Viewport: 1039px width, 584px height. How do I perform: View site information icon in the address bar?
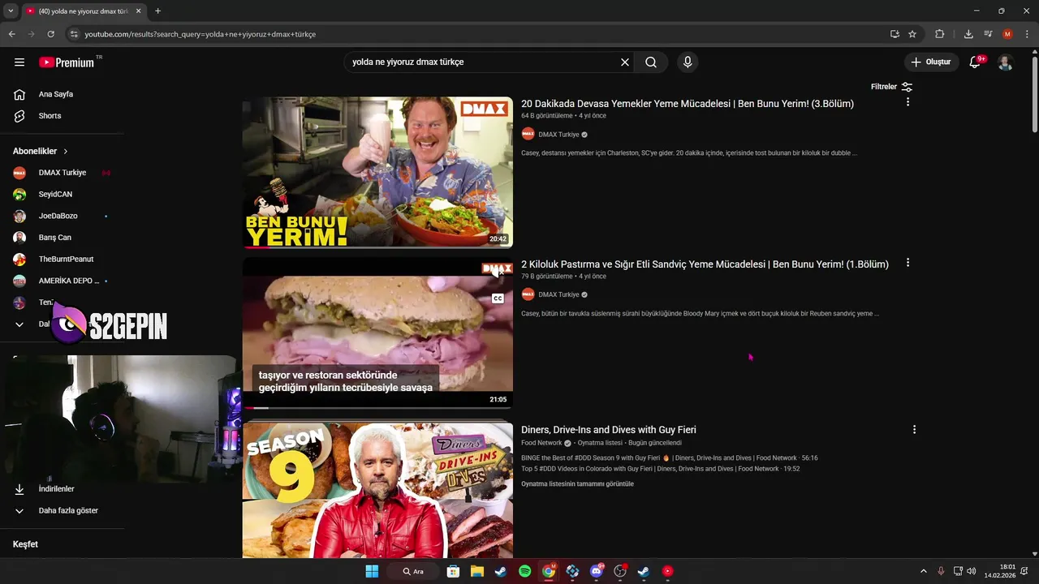pos(74,34)
